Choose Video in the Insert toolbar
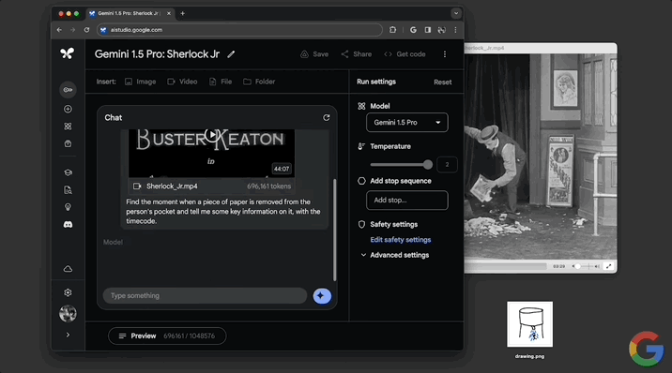672x373 pixels. coord(182,82)
